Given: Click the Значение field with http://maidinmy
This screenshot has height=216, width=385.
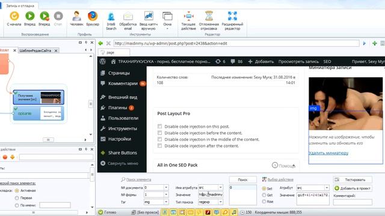Looking at the screenshot, I should 211,194.
